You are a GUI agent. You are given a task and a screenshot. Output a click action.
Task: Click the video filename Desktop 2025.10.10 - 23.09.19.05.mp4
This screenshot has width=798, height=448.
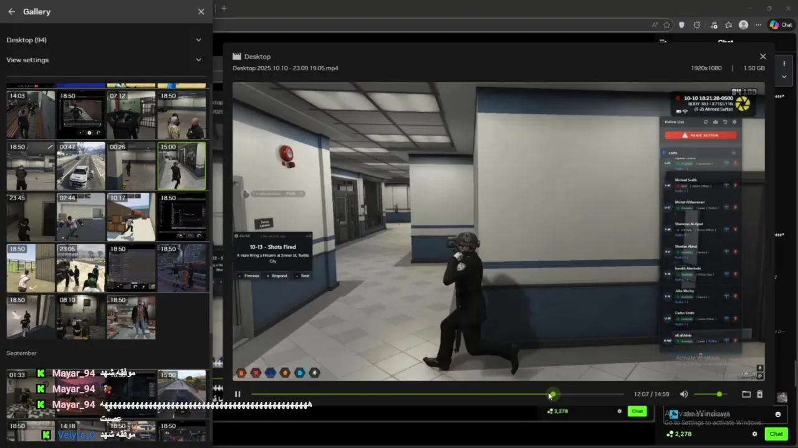(x=286, y=68)
